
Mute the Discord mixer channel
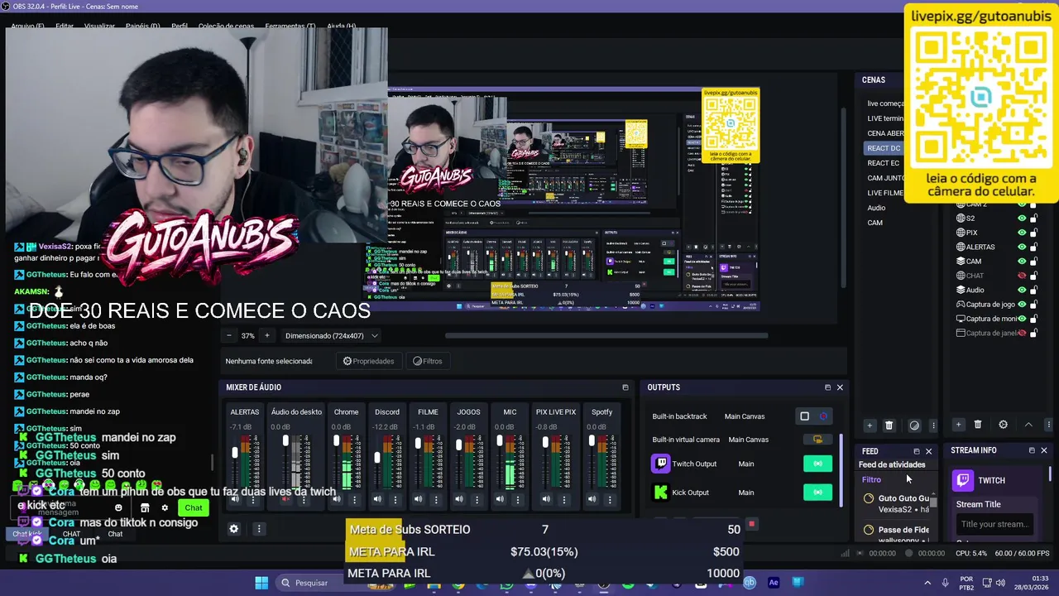[377, 499]
